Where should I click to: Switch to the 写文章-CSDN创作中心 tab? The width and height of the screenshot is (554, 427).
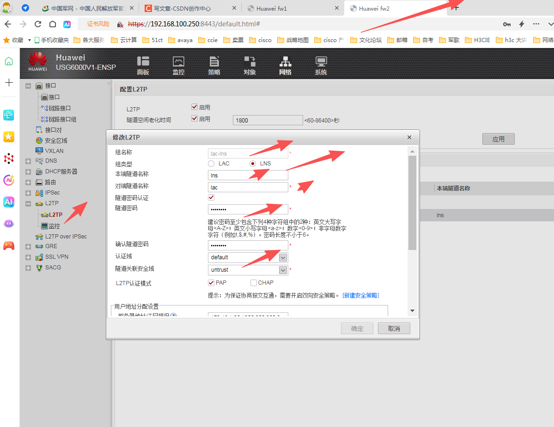tap(190, 8)
